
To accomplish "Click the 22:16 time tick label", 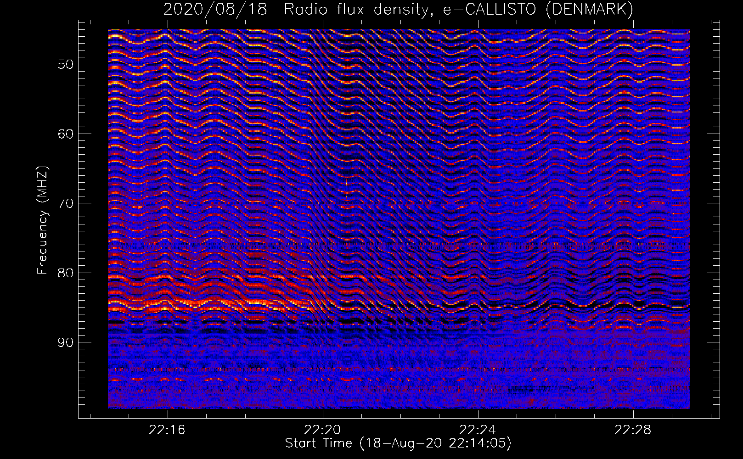I will (x=167, y=430).
